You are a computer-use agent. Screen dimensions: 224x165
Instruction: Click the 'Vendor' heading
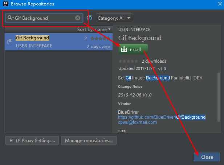[124, 104]
